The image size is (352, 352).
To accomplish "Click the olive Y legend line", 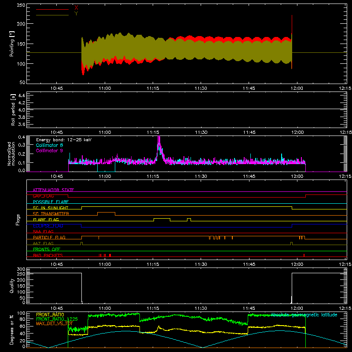I will click(52, 15).
